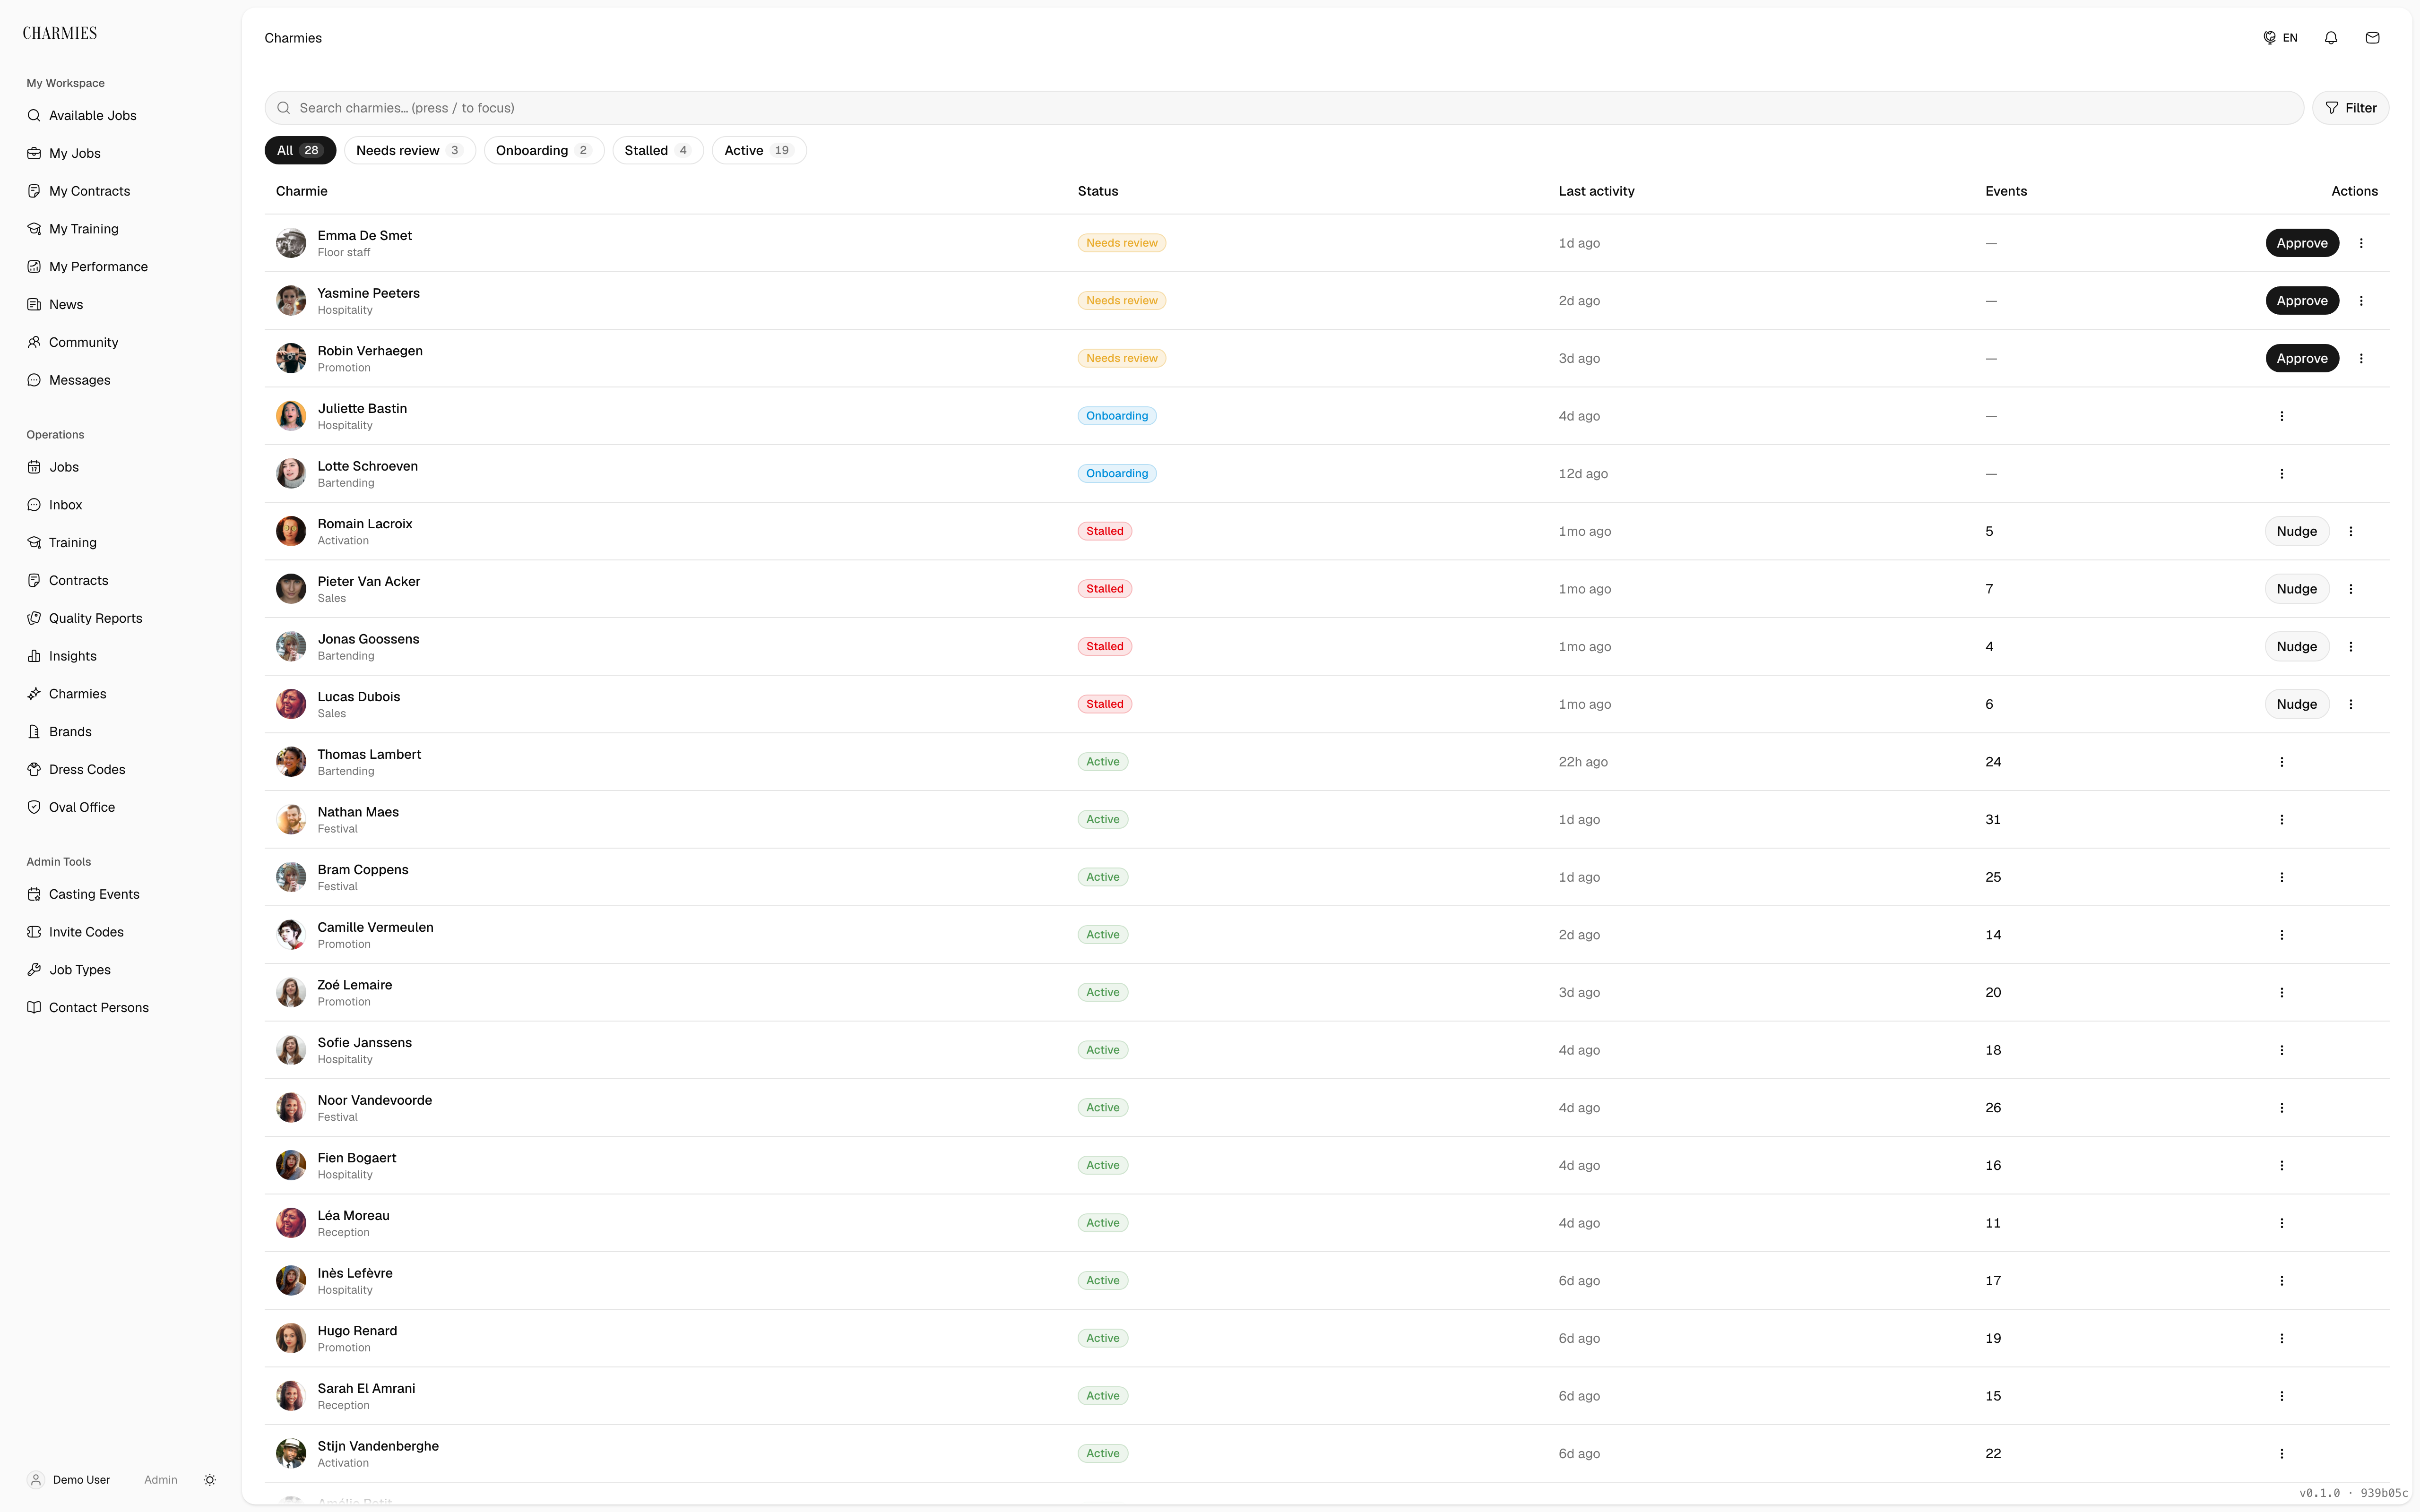Select the All tab
This screenshot has width=2420, height=1512.
[300, 150]
